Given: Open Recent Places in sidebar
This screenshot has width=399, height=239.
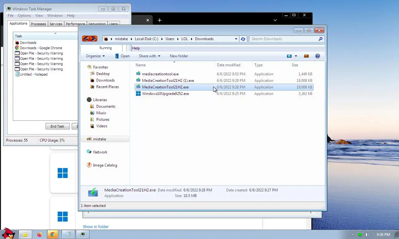Looking at the screenshot, I should (x=107, y=87).
